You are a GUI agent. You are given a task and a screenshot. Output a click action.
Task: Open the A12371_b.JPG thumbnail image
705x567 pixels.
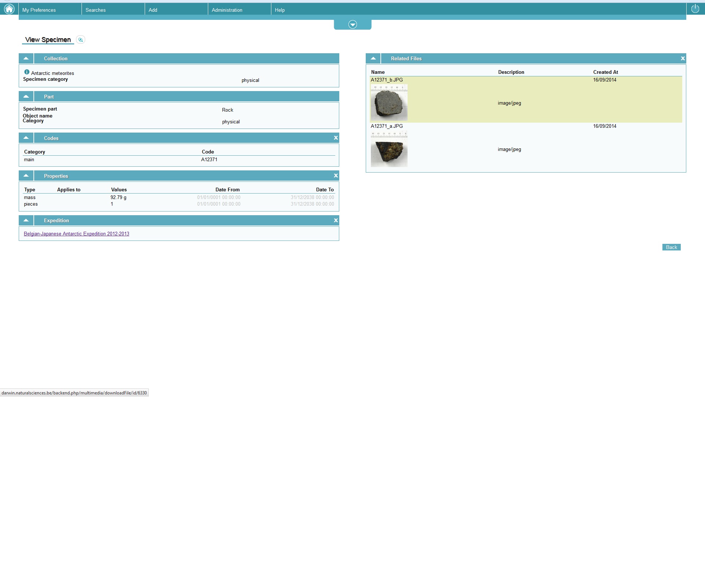389,102
